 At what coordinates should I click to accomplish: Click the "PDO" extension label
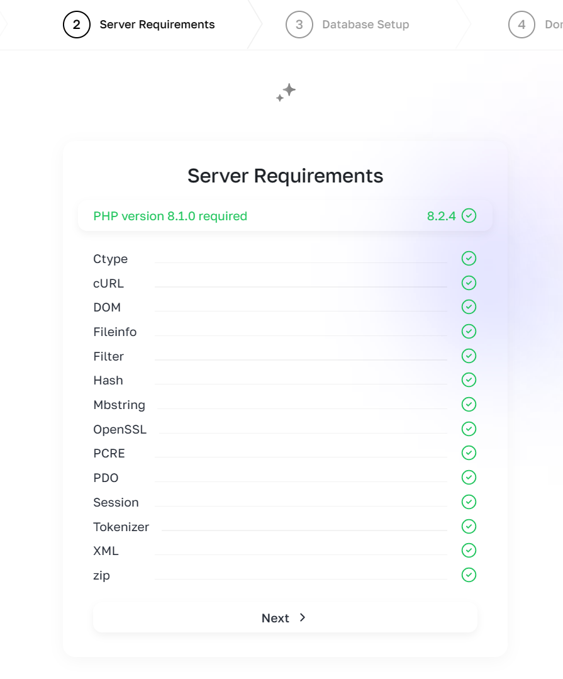[106, 478]
